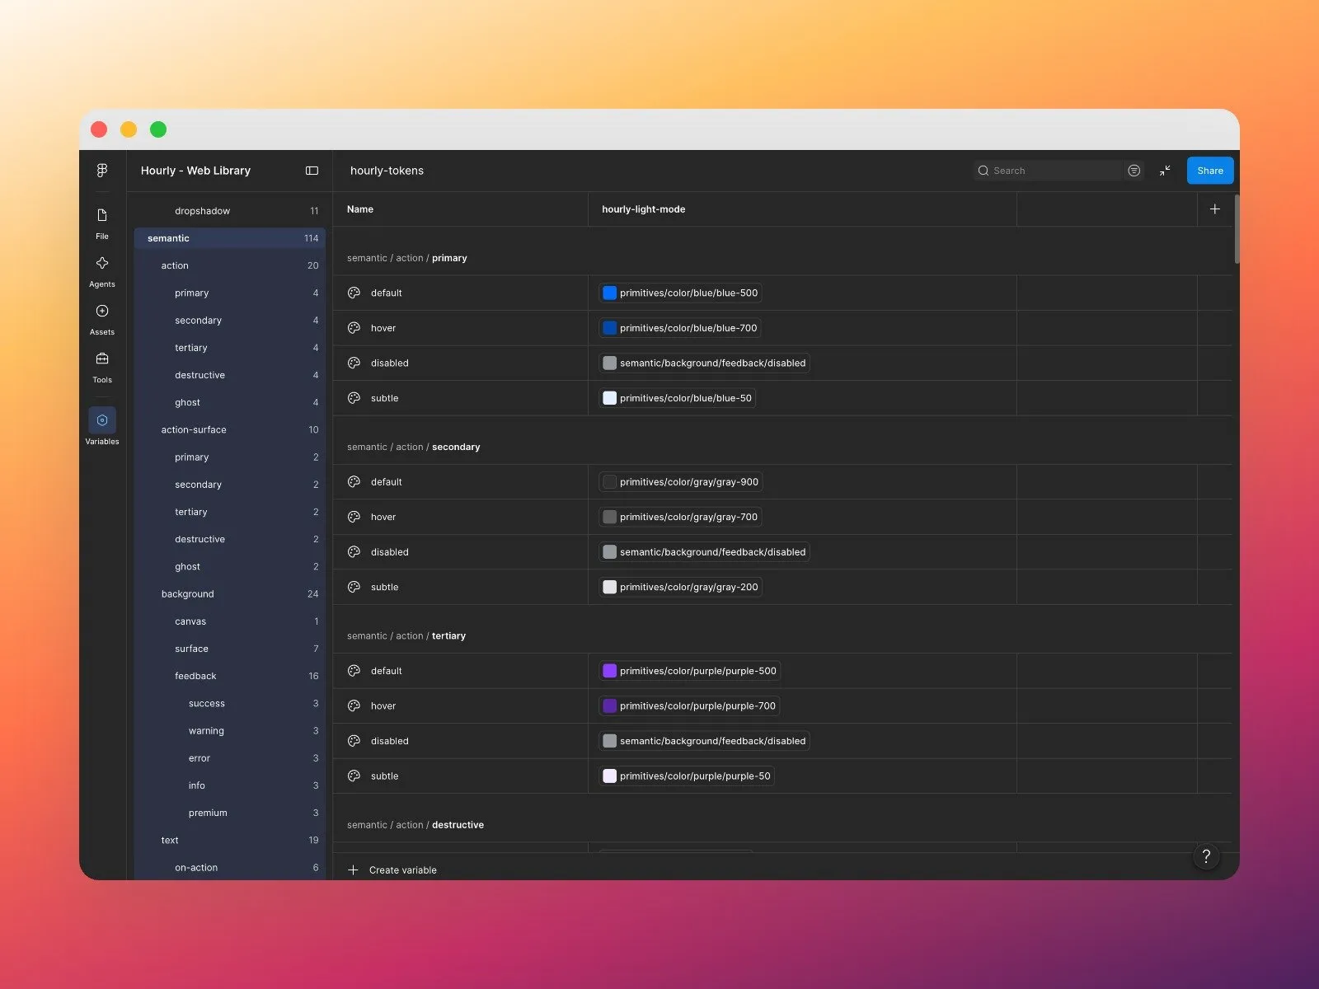Select the action group with 20 variables

(230, 265)
